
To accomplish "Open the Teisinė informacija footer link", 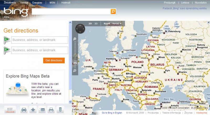I will point(171,113).
